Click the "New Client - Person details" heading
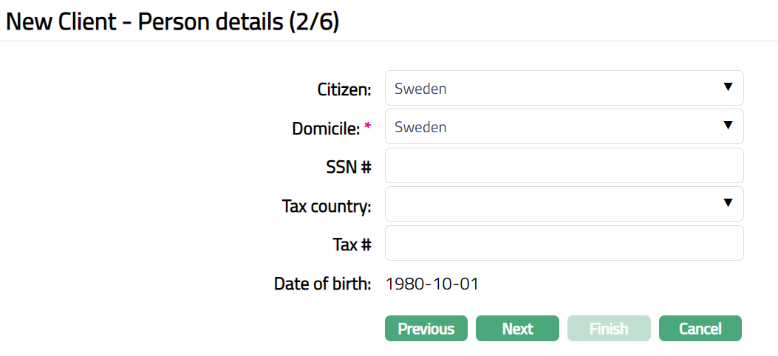Screen dimensions: 778x356 [x=172, y=22]
